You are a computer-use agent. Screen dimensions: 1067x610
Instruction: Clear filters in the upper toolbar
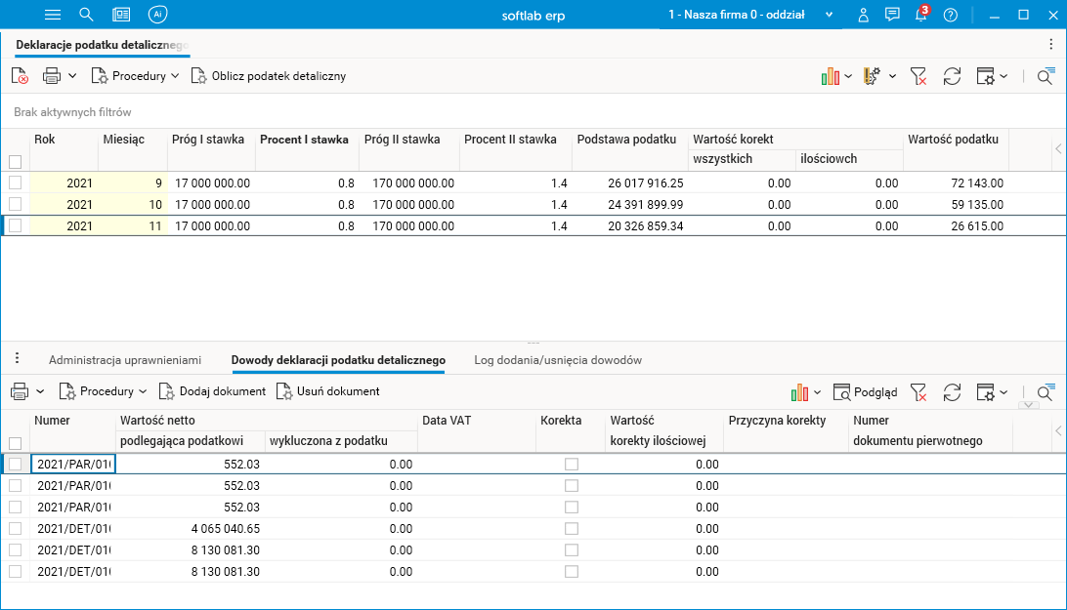918,76
